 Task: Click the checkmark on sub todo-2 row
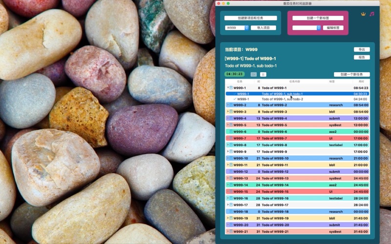point(235,99)
